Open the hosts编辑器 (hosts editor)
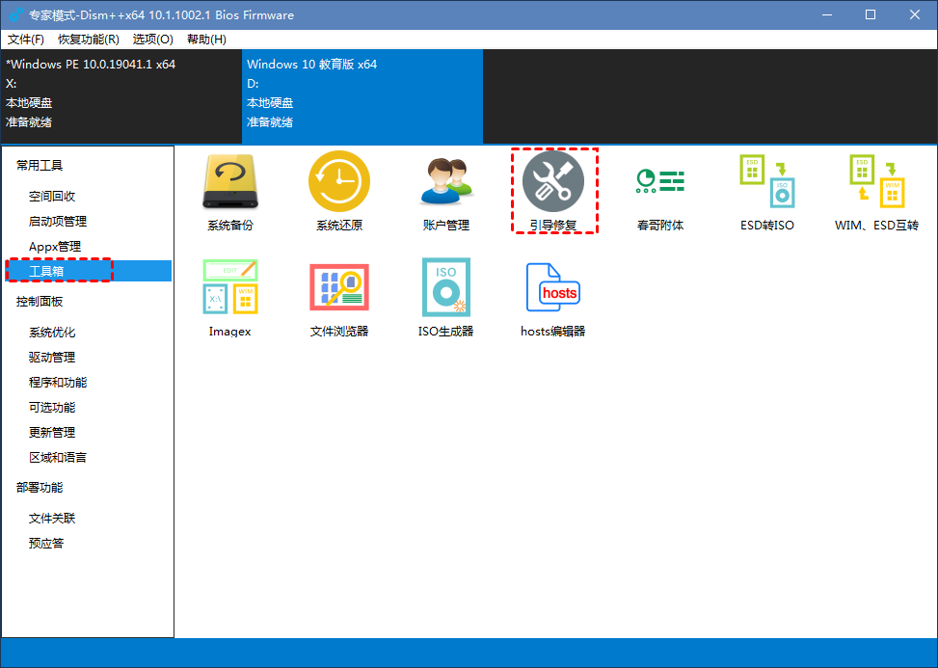 point(553,296)
